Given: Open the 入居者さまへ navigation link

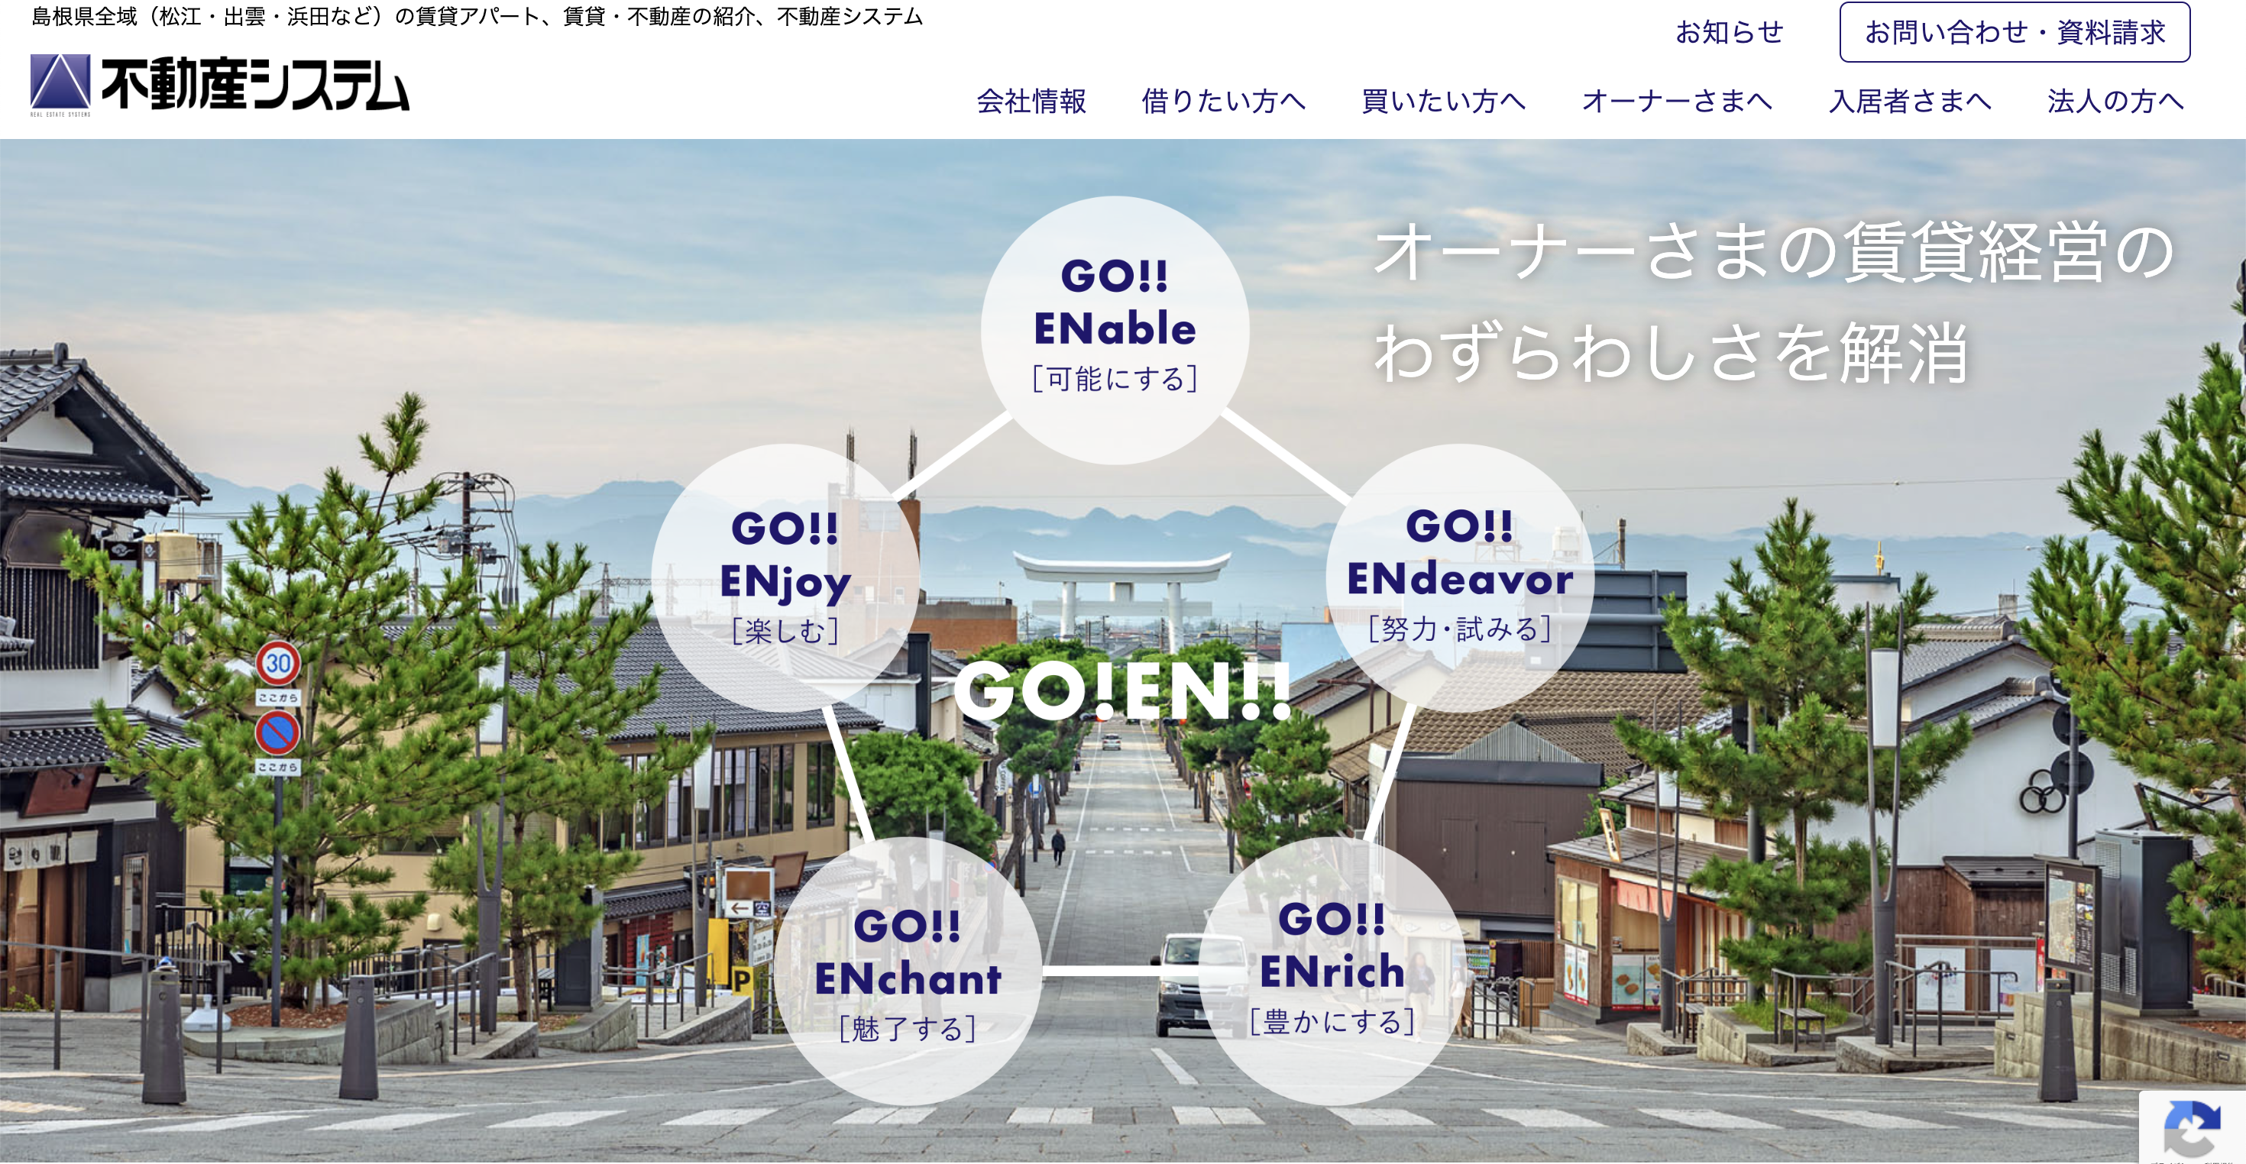Looking at the screenshot, I should 1909,101.
